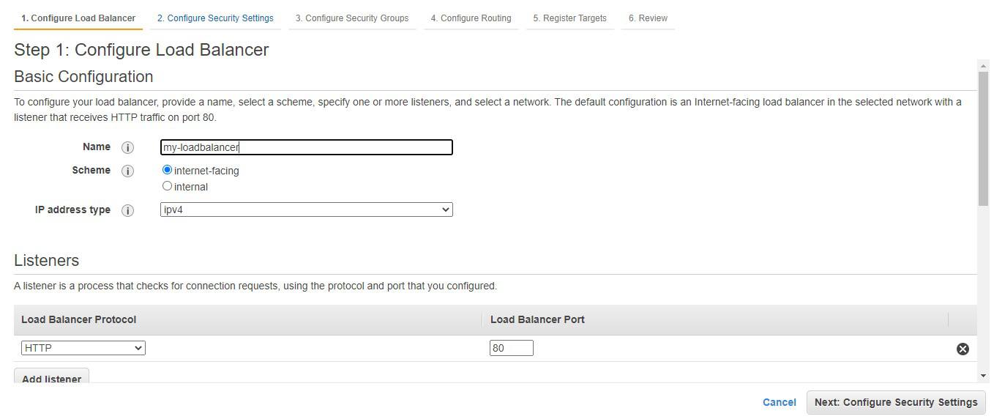Click the load balancer Name input field

tap(306, 147)
